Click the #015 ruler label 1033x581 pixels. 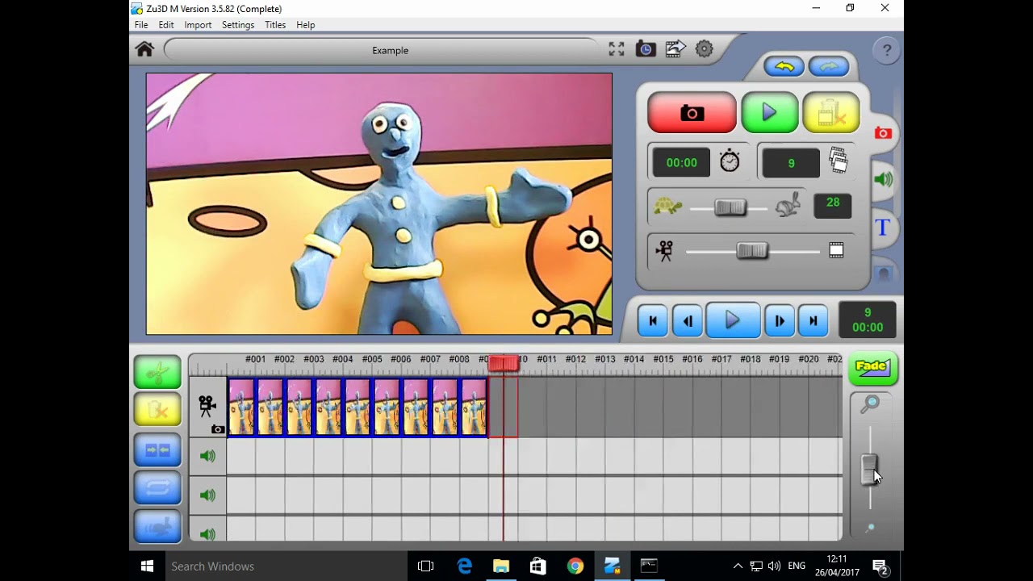coord(663,359)
